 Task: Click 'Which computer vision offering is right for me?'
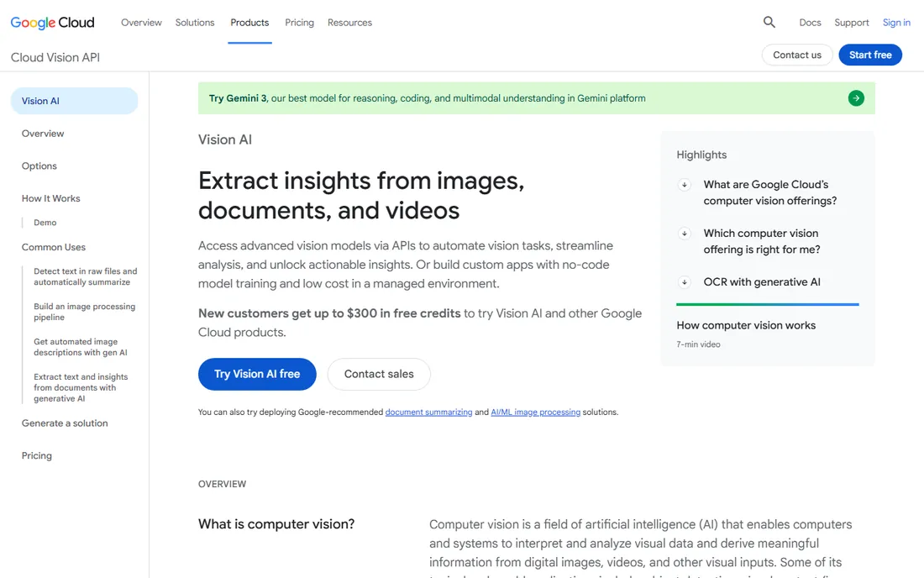click(761, 242)
